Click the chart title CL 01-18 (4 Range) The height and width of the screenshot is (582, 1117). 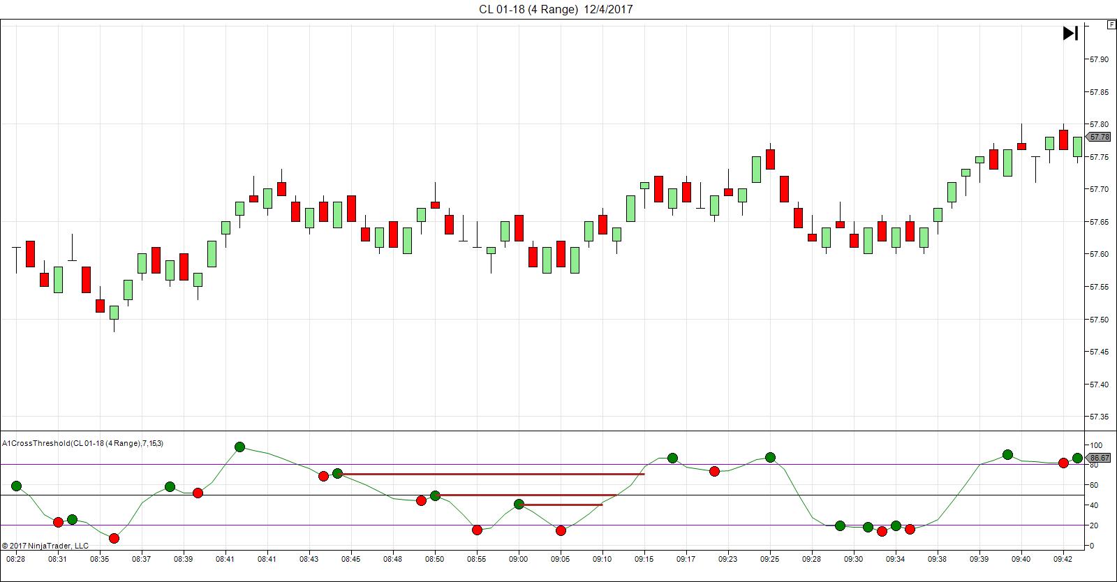pos(528,9)
